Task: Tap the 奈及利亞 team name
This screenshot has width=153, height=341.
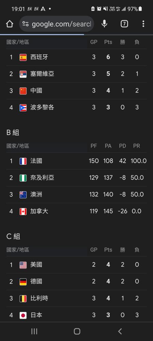Action: pyautogui.click(x=42, y=178)
